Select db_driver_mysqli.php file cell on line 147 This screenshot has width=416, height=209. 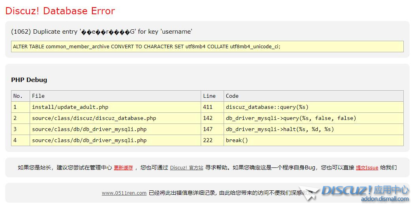[115, 129]
